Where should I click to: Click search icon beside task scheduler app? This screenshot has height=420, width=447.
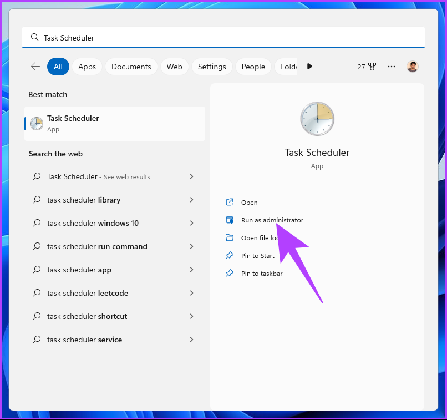point(37,270)
